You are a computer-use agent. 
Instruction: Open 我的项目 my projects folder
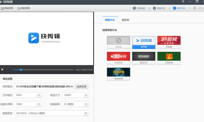pos(24,8)
